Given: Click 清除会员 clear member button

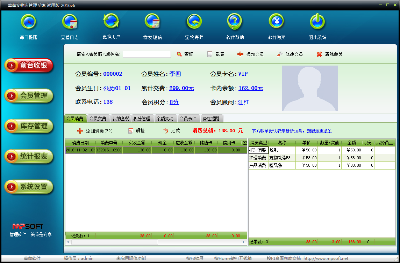Looking at the screenshot, I should (329, 54).
